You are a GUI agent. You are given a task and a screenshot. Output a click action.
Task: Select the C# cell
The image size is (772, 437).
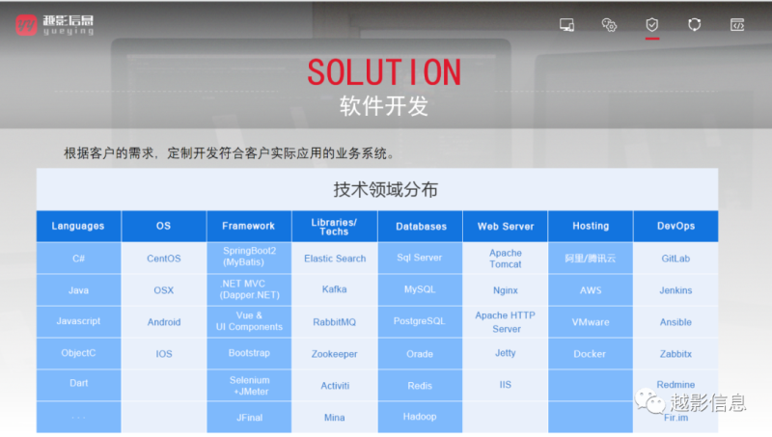coord(78,258)
